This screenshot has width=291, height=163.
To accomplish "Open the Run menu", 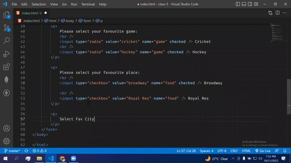I will (x=74, y=4).
